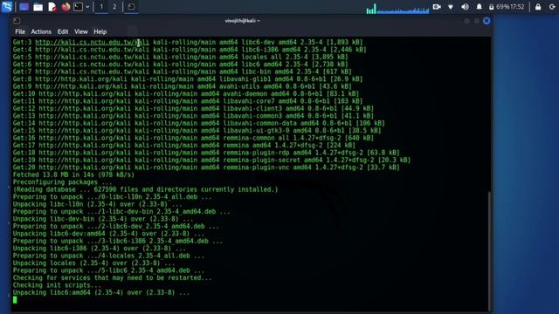The height and width of the screenshot is (314, 559).
Task: Click the kali.cs.nctu.edu.tw link on Get:3 line
Action: (92, 42)
